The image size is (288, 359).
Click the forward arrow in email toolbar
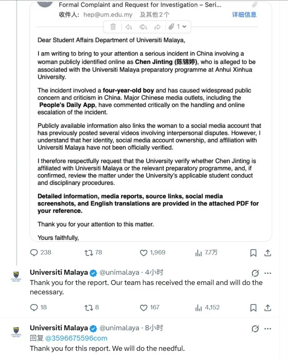pos(158,27)
